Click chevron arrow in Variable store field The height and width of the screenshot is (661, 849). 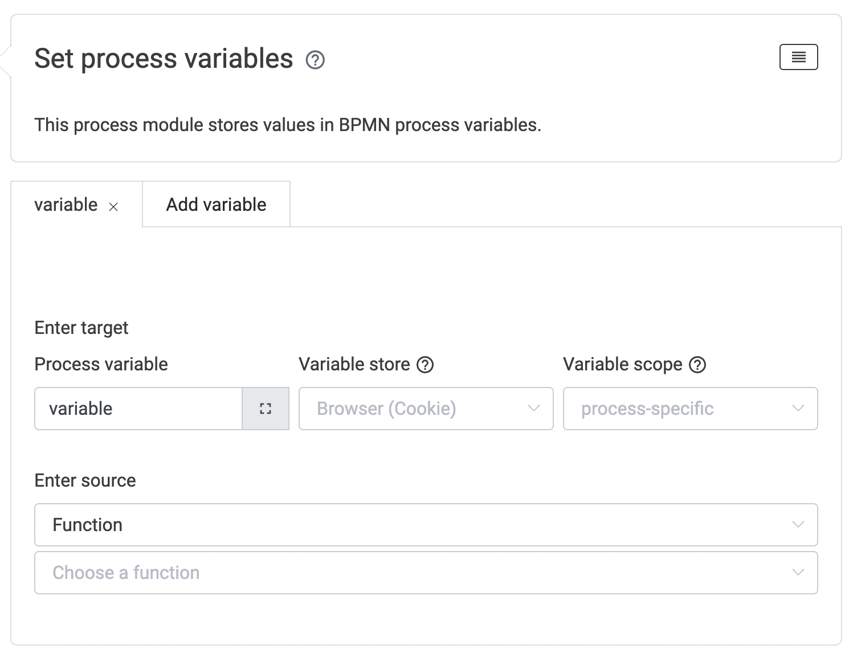coord(534,409)
